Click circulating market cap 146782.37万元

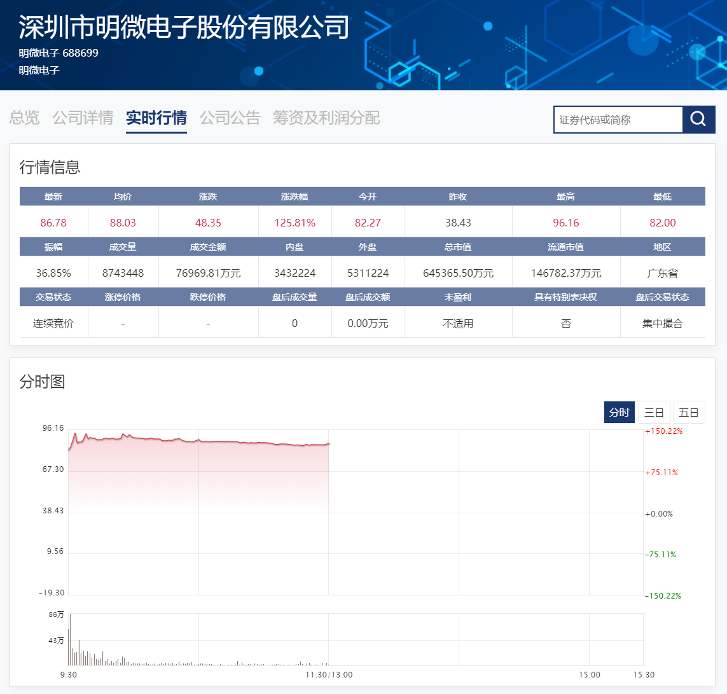566,273
